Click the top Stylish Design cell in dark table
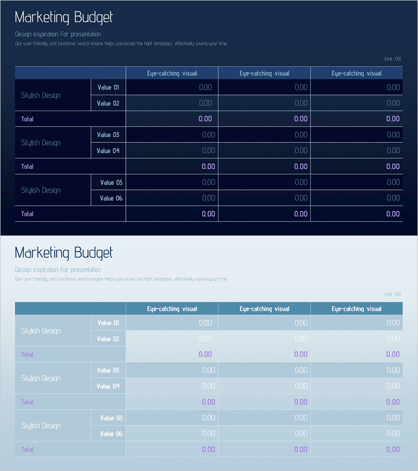 point(41,95)
